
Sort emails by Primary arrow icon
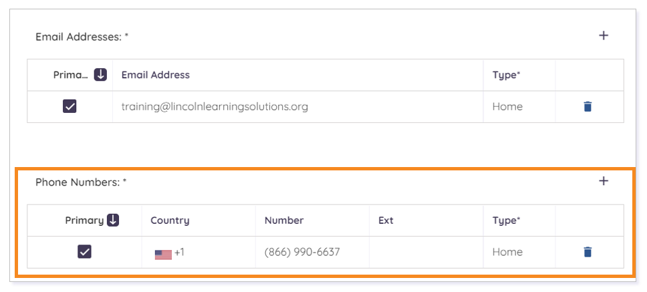point(100,75)
